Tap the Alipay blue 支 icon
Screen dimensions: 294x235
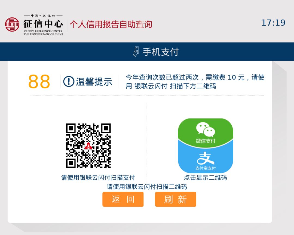(206, 160)
